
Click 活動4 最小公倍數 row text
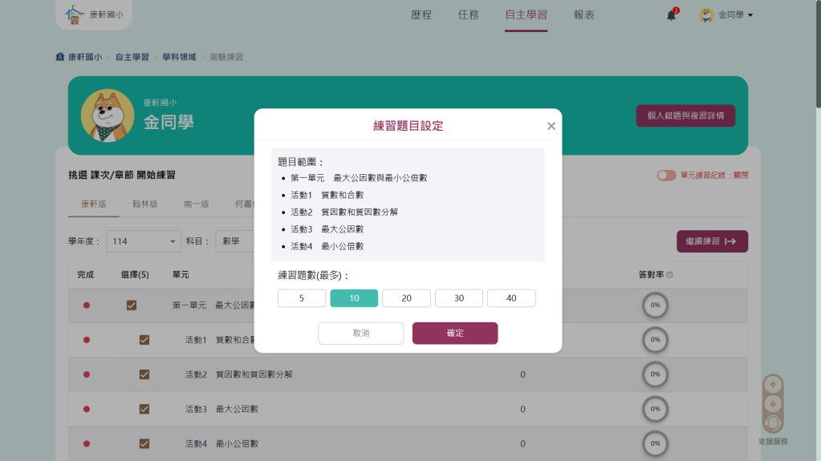pyautogui.click(x=222, y=443)
